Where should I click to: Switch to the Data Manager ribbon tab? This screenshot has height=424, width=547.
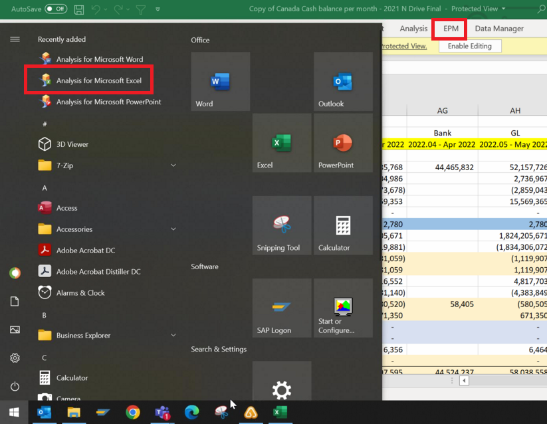[x=499, y=29]
